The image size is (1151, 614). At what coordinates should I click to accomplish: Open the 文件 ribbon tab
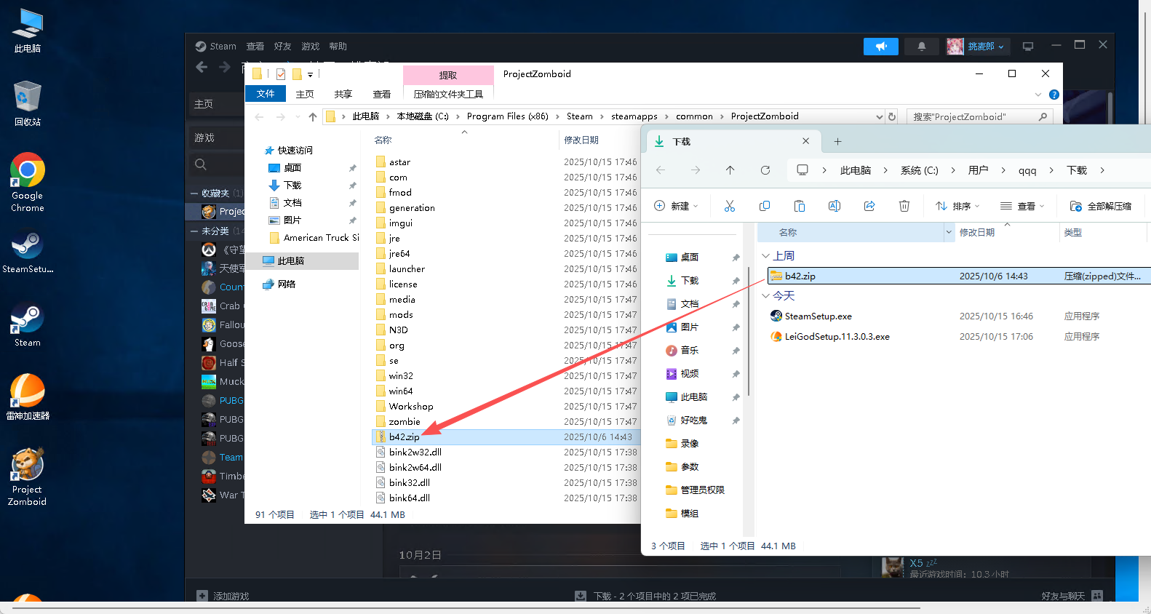pyautogui.click(x=265, y=94)
